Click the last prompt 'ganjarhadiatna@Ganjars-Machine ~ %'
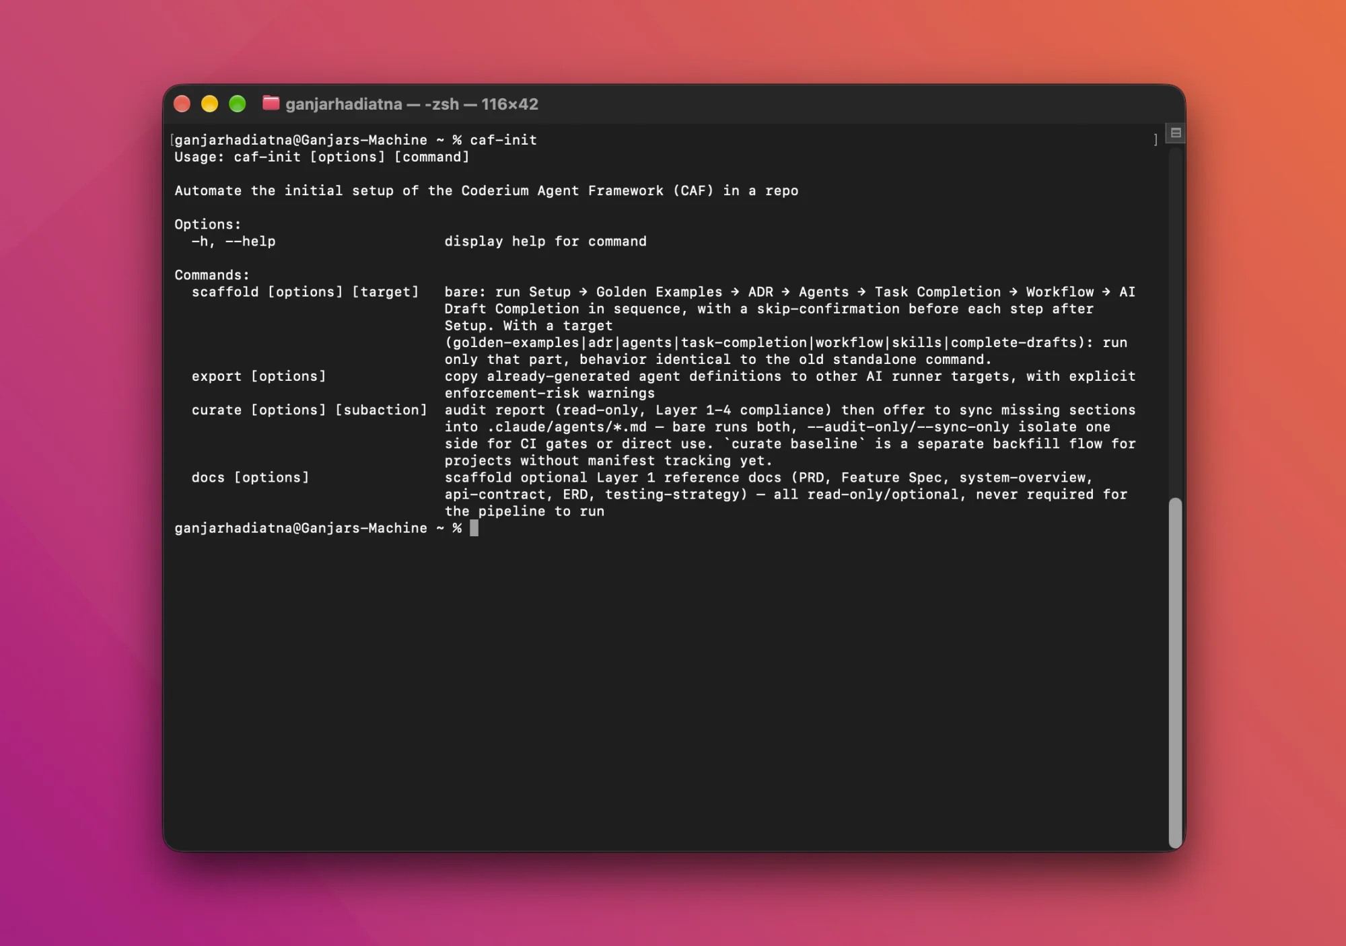1346x946 pixels. [x=318, y=528]
